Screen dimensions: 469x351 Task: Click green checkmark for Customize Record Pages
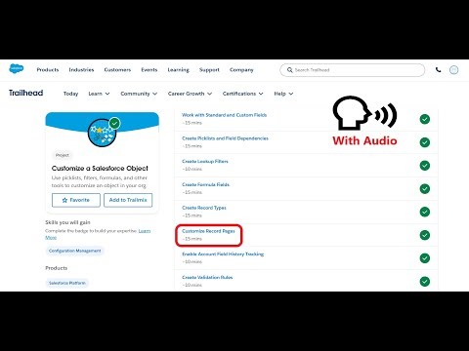(x=425, y=235)
